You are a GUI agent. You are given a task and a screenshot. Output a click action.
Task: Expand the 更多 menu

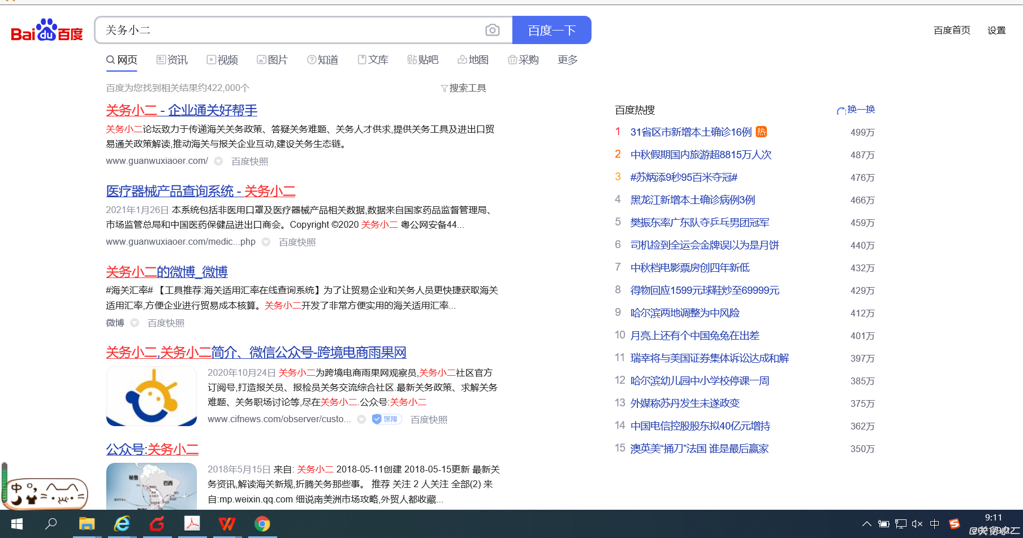[567, 60]
